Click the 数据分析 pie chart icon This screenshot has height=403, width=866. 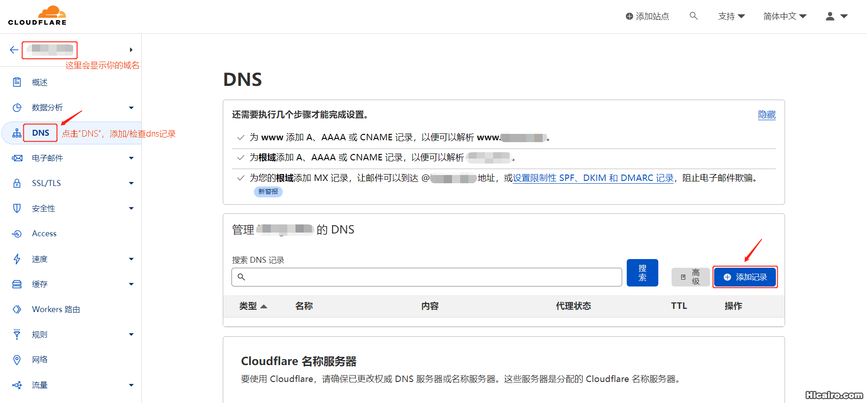point(17,107)
